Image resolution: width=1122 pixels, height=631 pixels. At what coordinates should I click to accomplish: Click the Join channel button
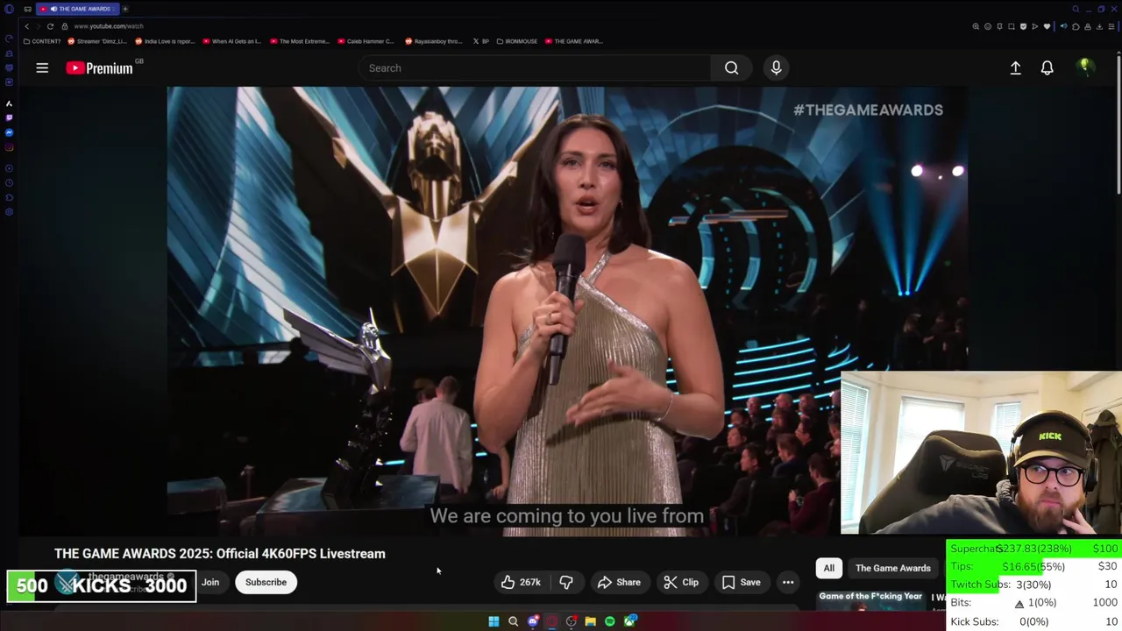[210, 582]
